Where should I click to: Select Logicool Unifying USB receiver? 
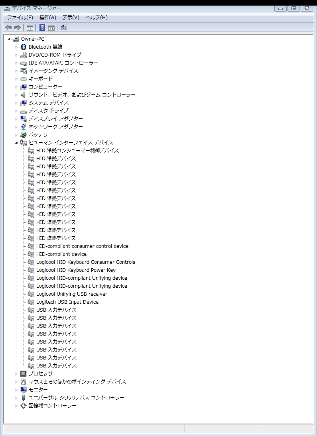click(71, 294)
